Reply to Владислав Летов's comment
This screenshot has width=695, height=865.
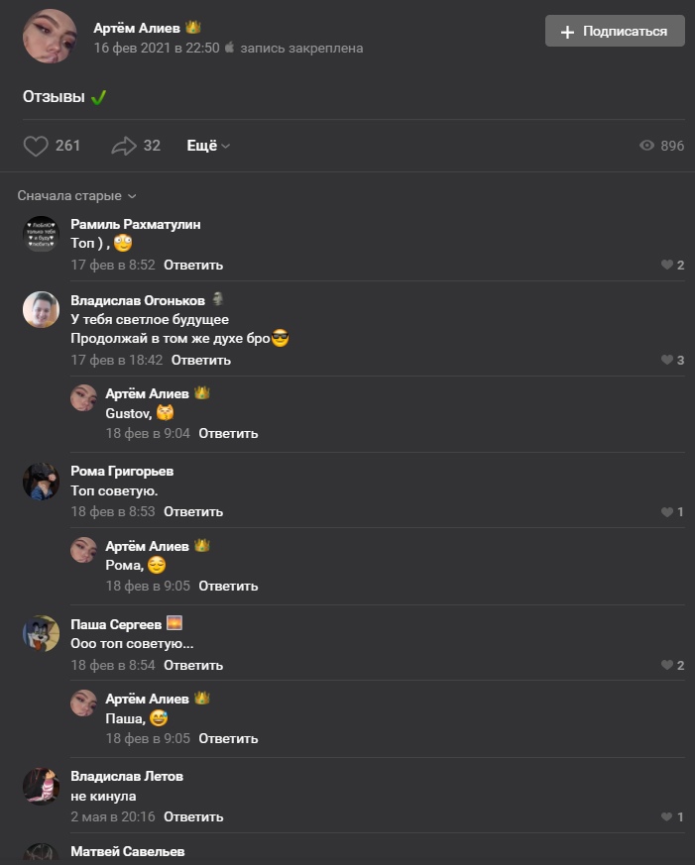click(x=193, y=817)
